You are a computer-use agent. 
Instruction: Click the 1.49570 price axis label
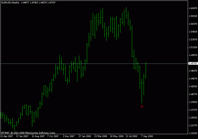[x=193, y=55]
